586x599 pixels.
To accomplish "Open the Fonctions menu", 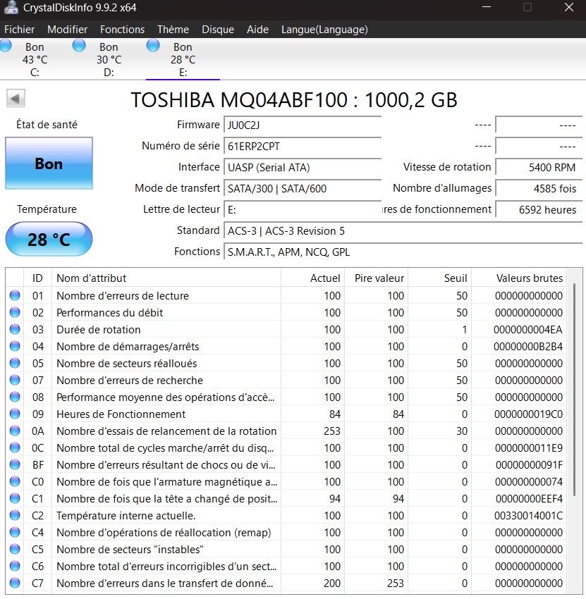I will point(122,30).
